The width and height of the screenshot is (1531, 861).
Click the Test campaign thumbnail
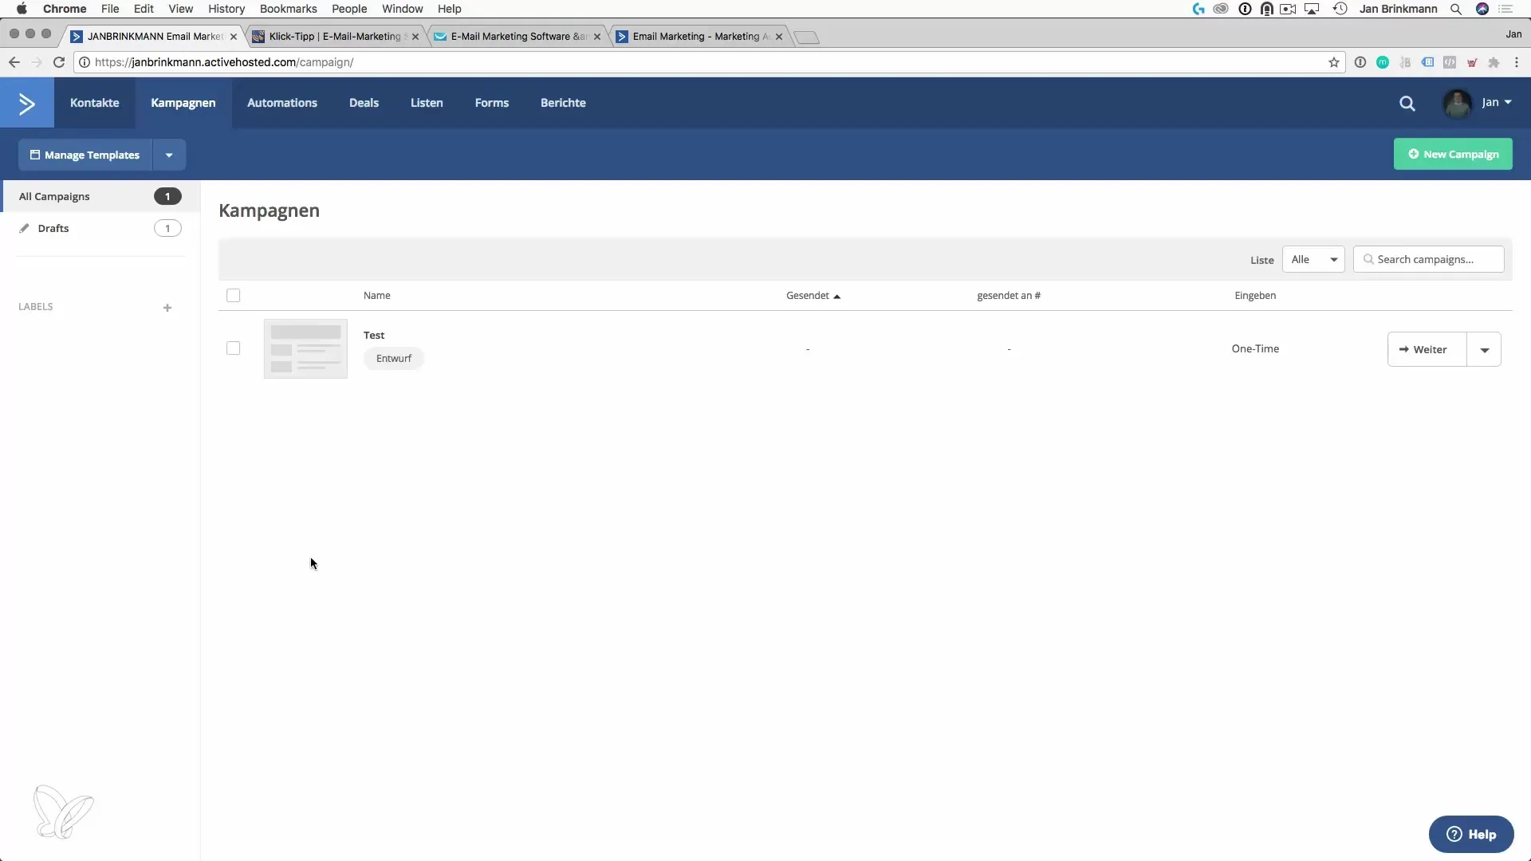coord(305,349)
